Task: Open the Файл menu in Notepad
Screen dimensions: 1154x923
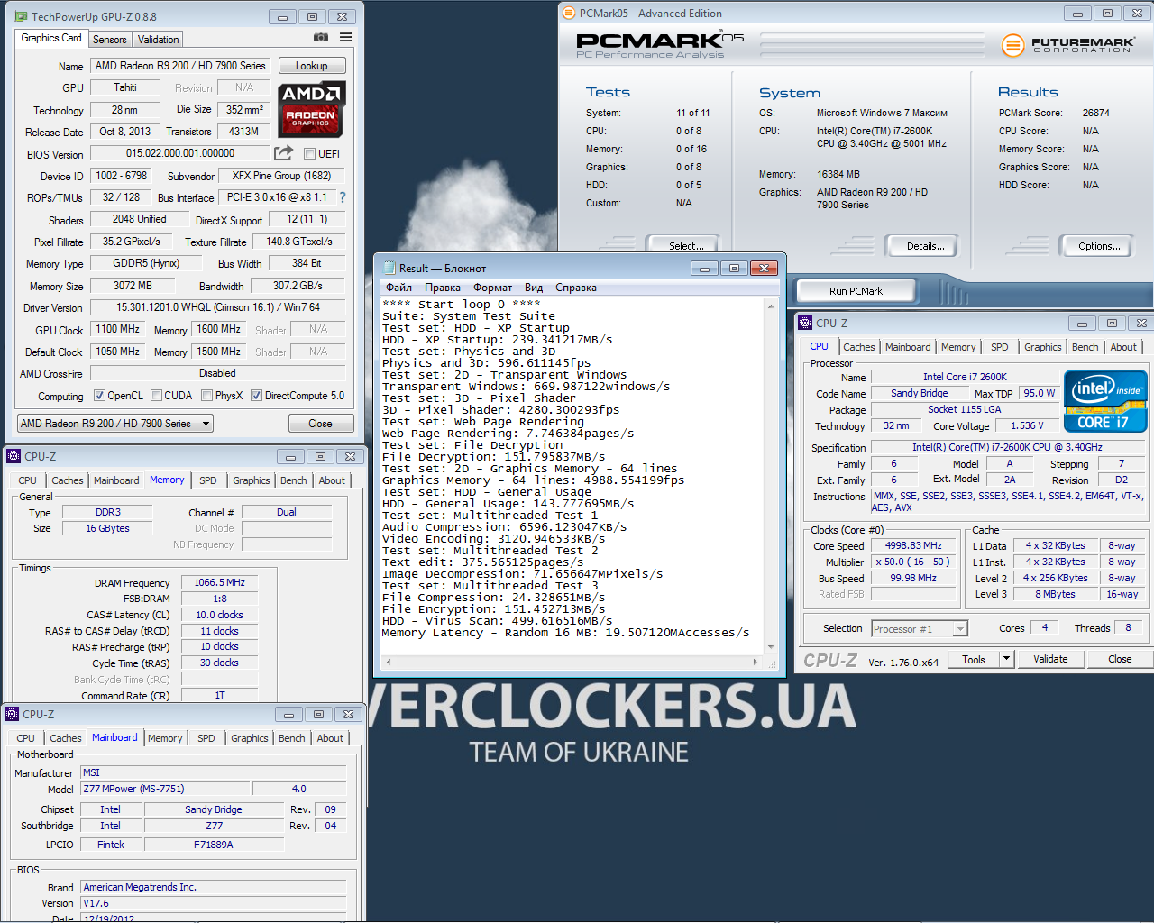Action: pos(399,288)
